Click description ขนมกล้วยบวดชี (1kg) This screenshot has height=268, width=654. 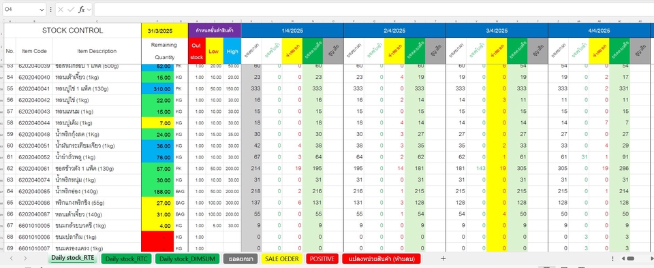tap(80, 226)
